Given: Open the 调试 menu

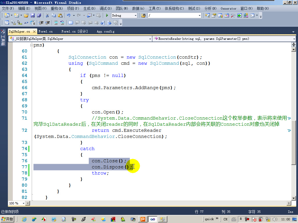Looking at the screenshot, I should tap(106, 8).
